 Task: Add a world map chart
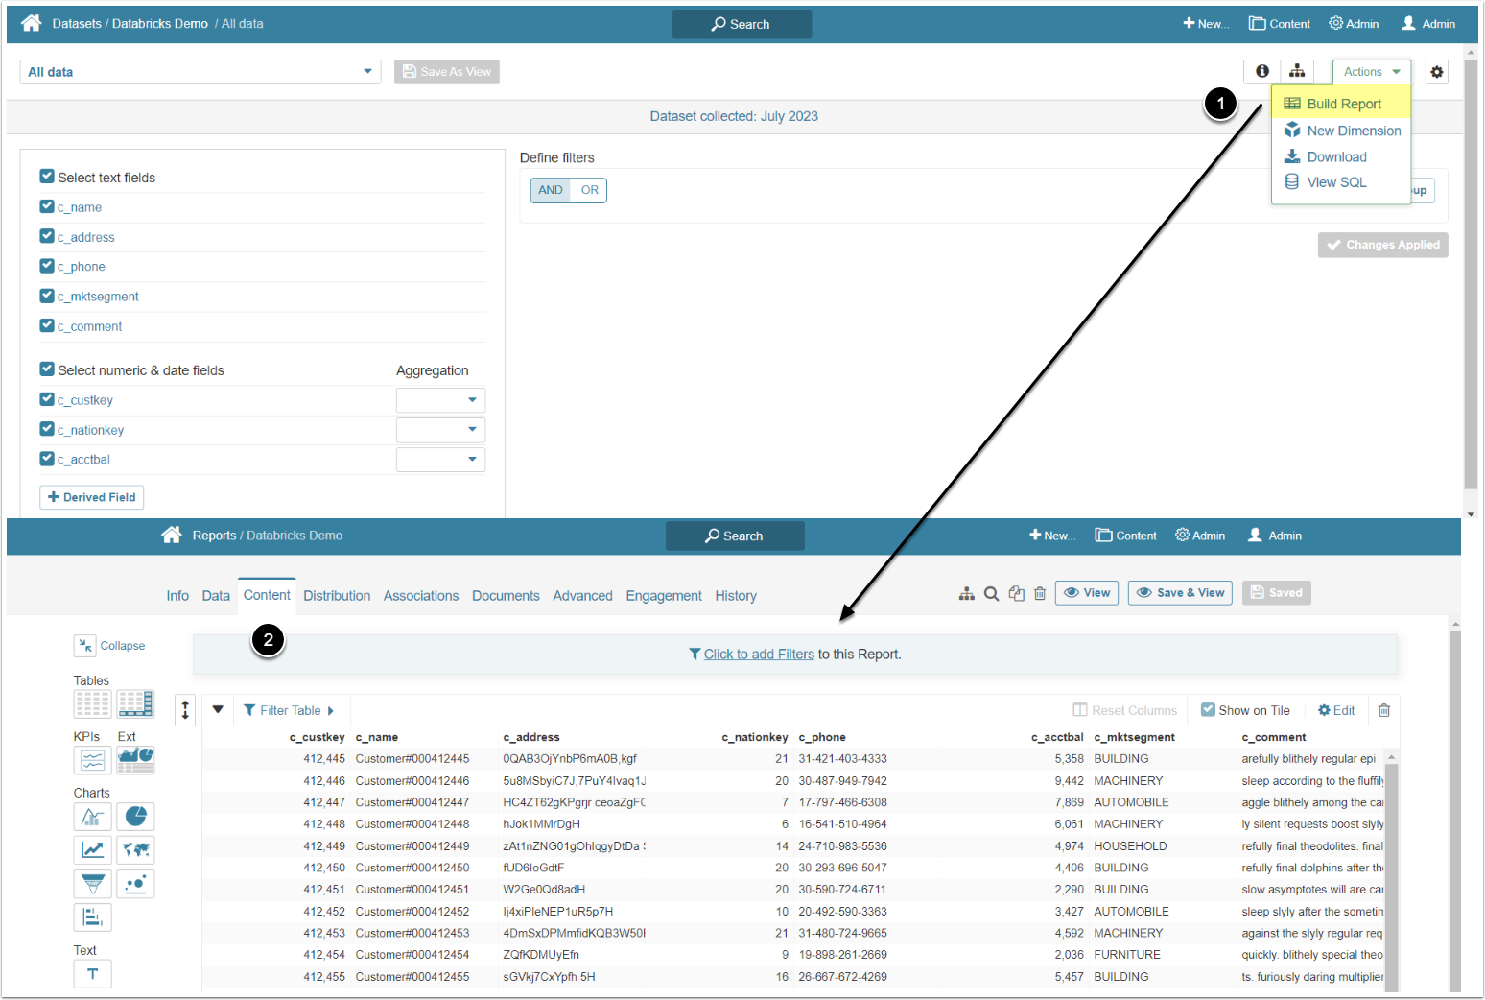click(135, 850)
